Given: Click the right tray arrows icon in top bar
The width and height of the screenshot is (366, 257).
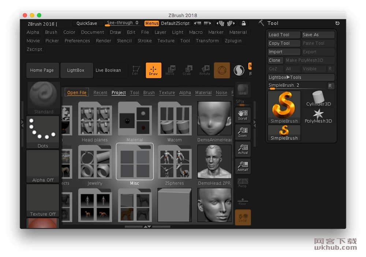Looking at the screenshot, I should 207,23.
